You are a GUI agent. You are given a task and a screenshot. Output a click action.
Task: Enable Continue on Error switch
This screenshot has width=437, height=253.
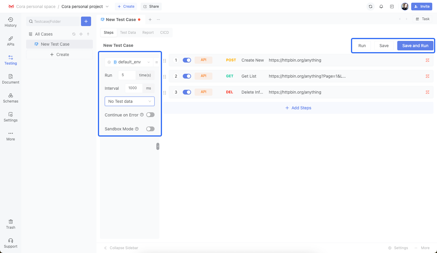click(x=150, y=115)
